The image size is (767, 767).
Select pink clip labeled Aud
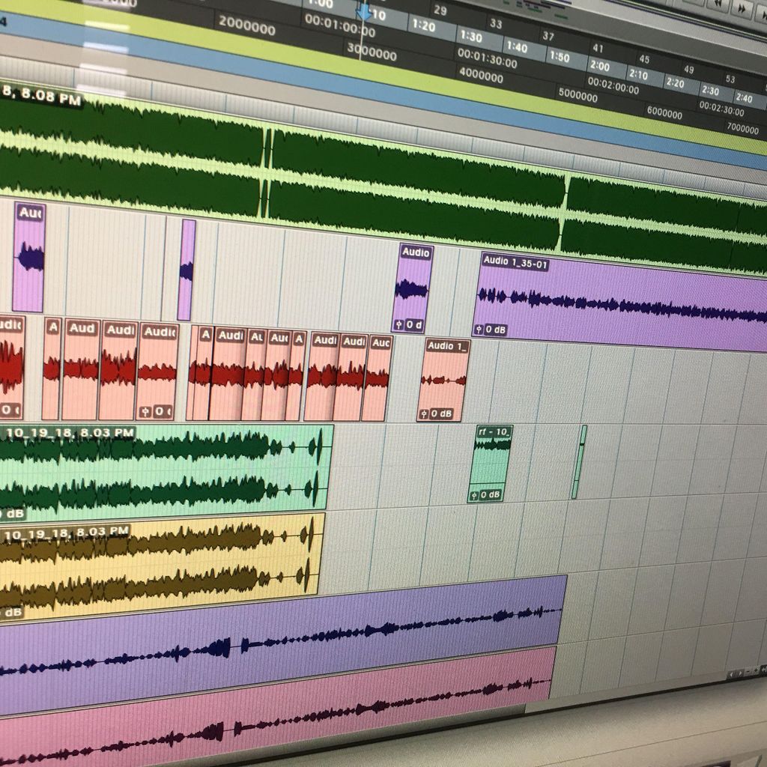pos(81,369)
